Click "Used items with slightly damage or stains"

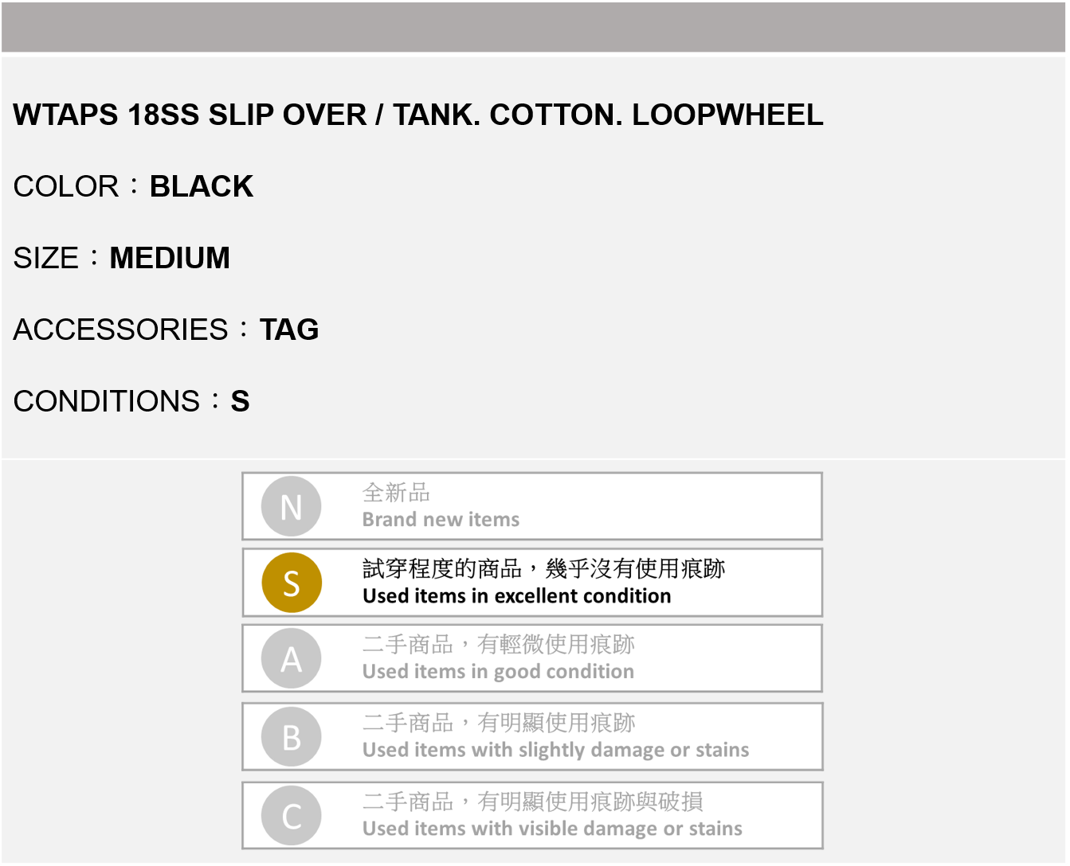555,750
